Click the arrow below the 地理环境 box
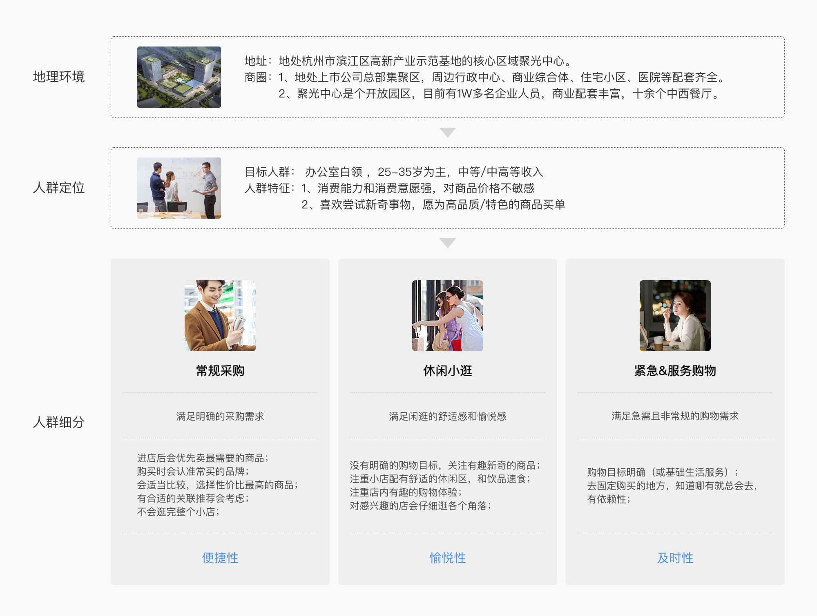817x616 pixels. 447,132
